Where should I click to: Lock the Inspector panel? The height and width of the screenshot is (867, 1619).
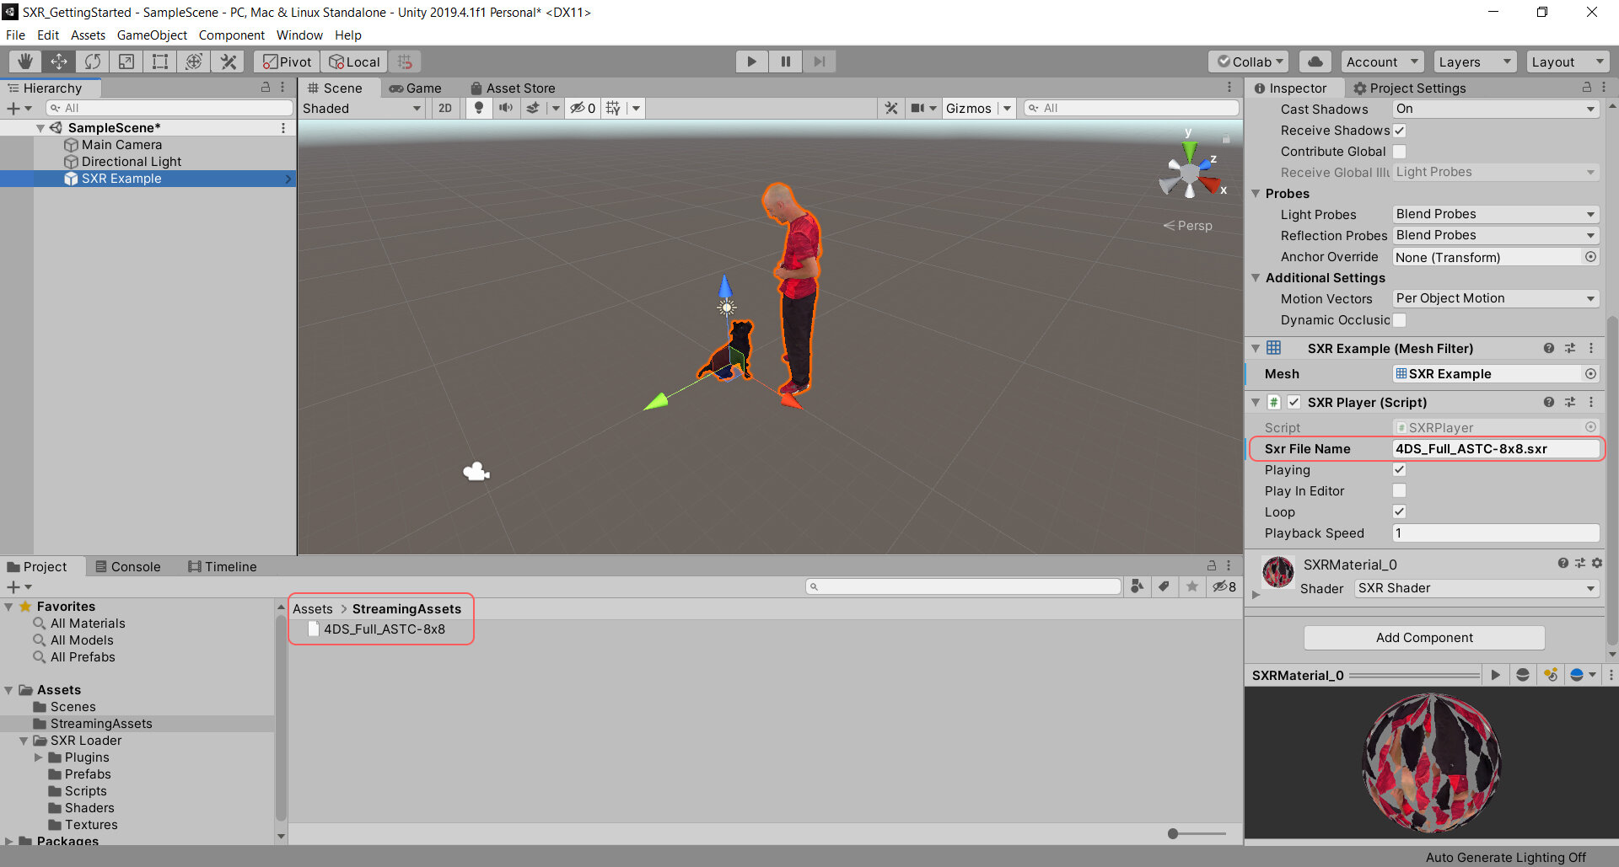pyautogui.click(x=1586, y=88)
